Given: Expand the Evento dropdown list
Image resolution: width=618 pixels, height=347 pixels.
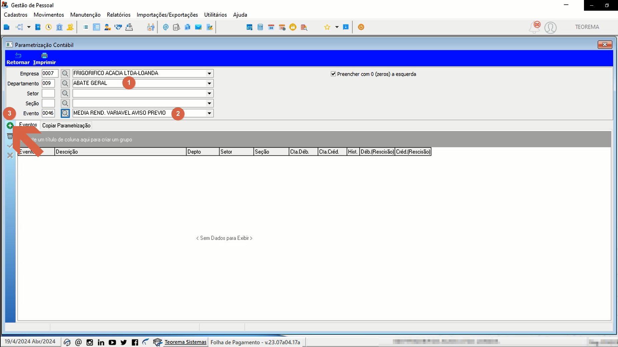Looking at the screenshot, I should 209,113.
